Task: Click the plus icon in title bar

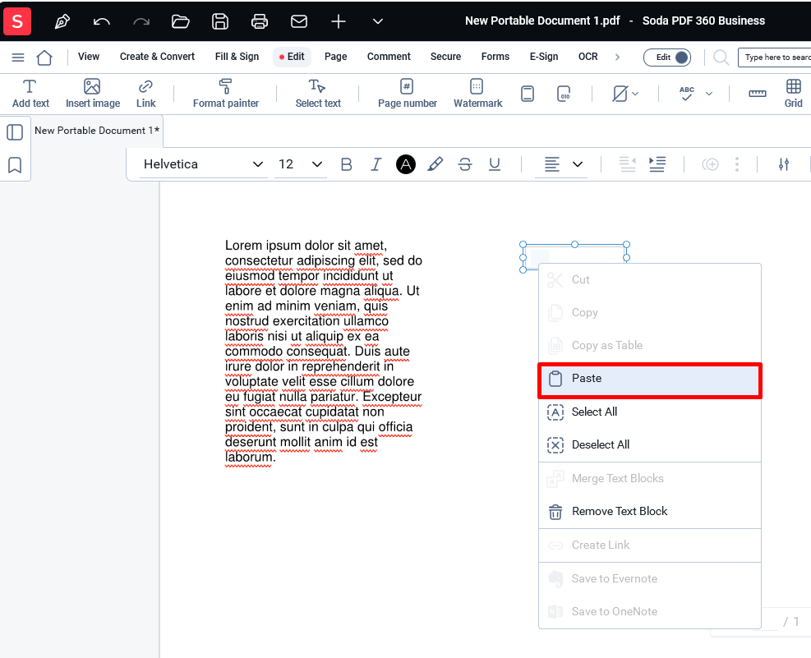Action: (339, 21)
